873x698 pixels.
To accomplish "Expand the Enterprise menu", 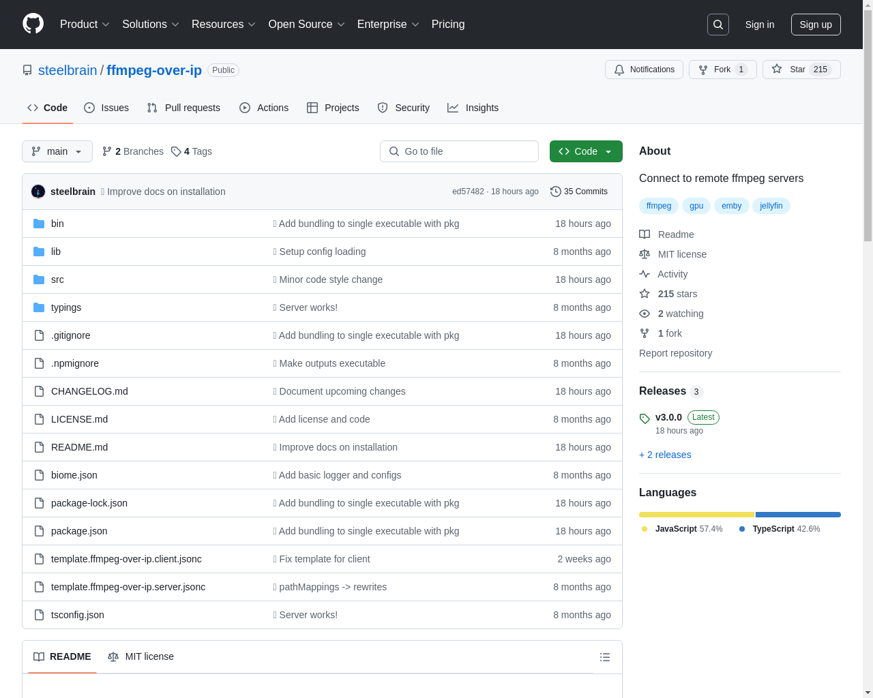I will coord(388,25).
